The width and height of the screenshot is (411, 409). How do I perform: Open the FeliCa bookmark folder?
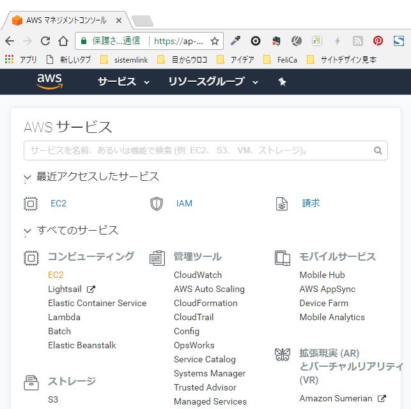(x=280, y=59)
